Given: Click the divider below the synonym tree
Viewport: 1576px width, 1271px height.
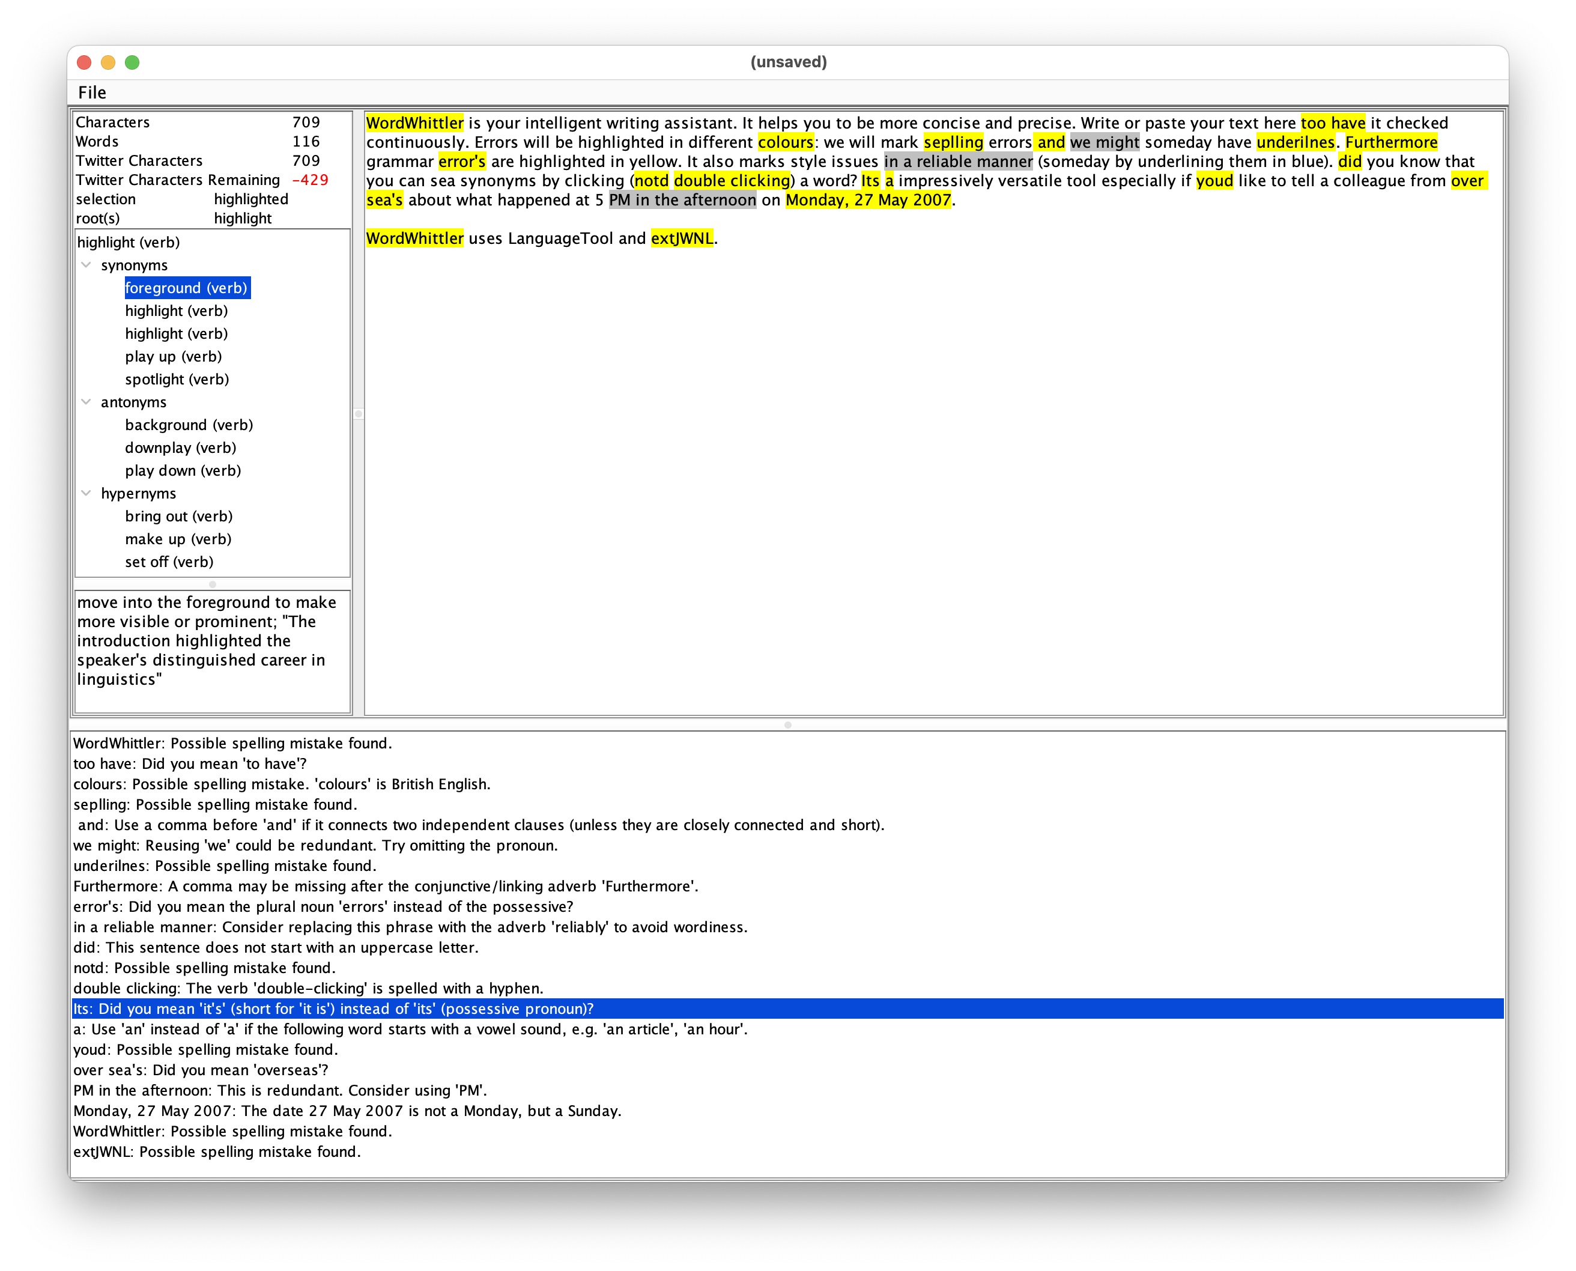Looking at the screenshot, I should tap(212, 584).
